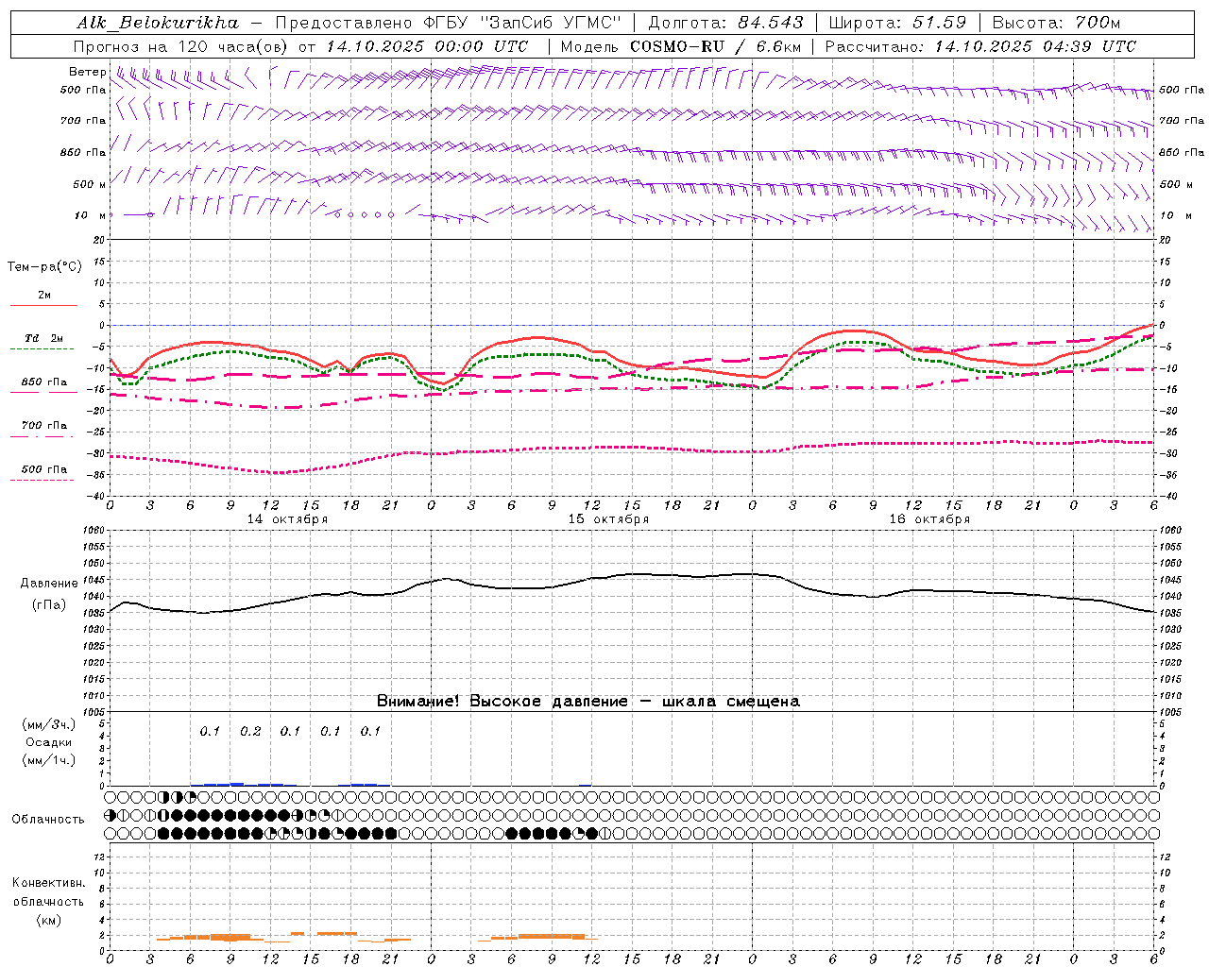Click the 500 м wind level label

click(x=91, y=184)
